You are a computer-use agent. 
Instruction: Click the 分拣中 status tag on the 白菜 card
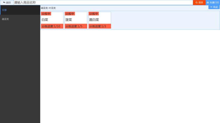tap(46, 14)
